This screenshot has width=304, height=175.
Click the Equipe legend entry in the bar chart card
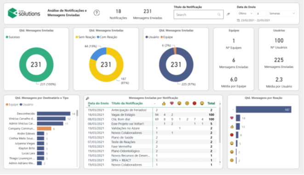[12, 105]
